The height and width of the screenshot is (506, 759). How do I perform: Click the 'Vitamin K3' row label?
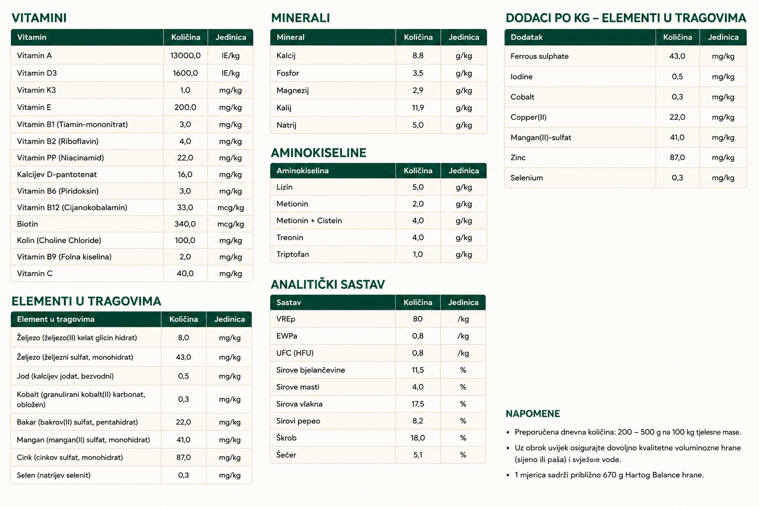pyautogui.click(x=36, y=90)
